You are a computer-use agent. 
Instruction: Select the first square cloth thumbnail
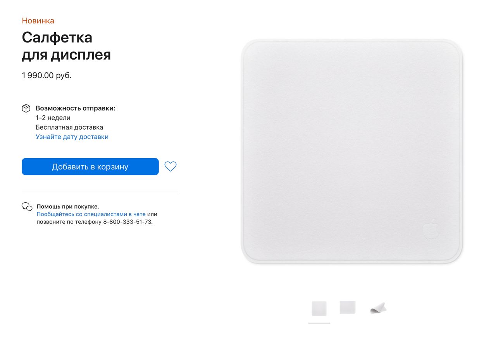[x=319, y=308]
